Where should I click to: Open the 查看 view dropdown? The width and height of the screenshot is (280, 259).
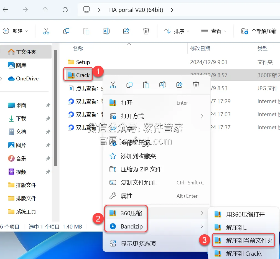click(214, 31)
